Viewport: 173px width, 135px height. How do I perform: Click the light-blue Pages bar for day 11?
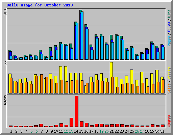point(62,52)
